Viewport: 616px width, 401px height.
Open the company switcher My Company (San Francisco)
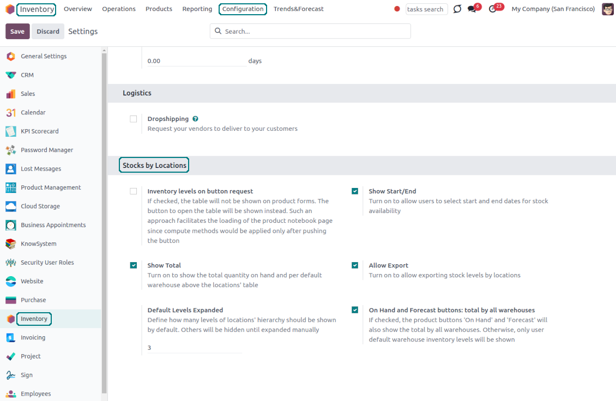click(553, 9)
